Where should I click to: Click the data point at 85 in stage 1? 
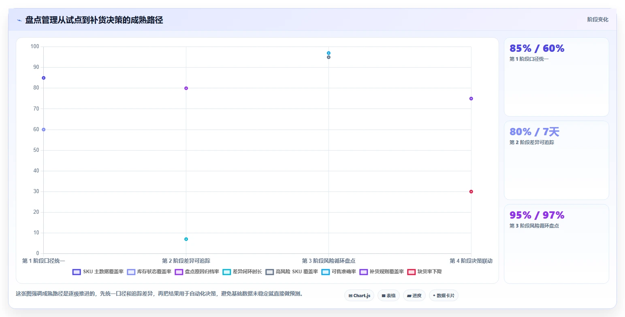[x=43, y=78]
